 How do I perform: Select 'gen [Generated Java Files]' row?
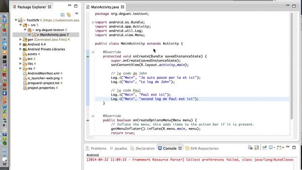click(46, 40)
